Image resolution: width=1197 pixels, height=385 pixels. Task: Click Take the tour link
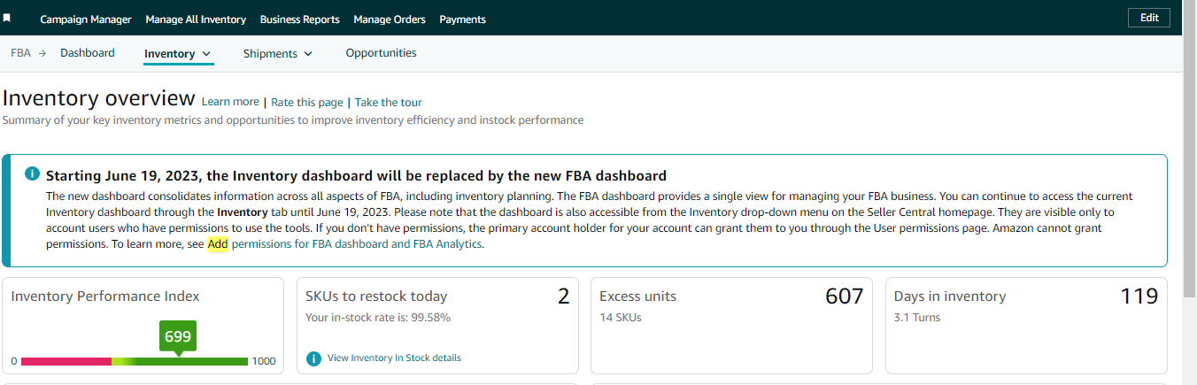point(389,103)
